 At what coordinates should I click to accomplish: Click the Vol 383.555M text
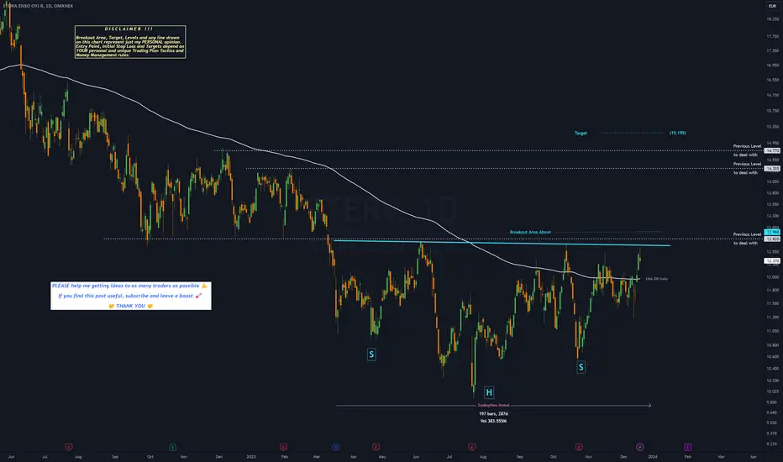[x=493, y=421]
